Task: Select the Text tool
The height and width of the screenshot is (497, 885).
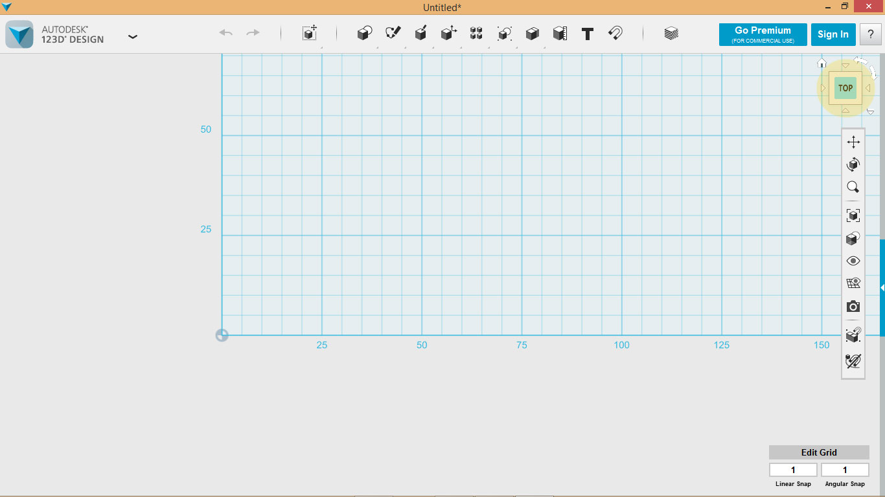Action: click(587, 34)
